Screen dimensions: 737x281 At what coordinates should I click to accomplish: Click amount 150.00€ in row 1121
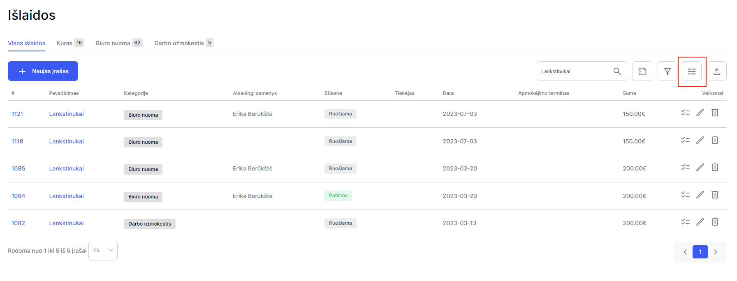tap(634, 114)
